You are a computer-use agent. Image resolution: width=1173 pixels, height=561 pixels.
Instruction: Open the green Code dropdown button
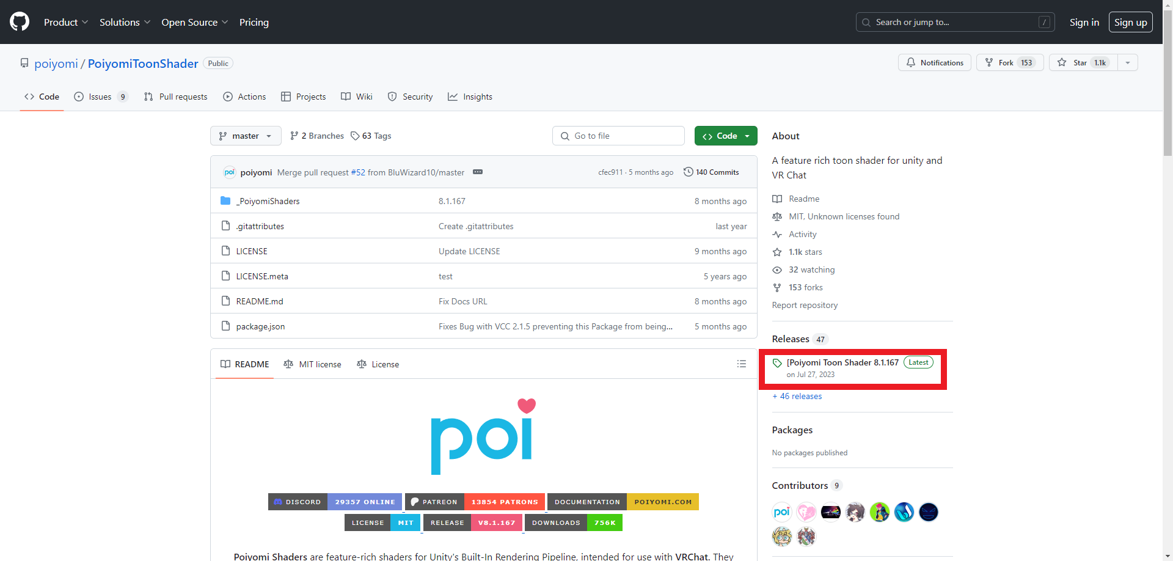coord(726,136)
